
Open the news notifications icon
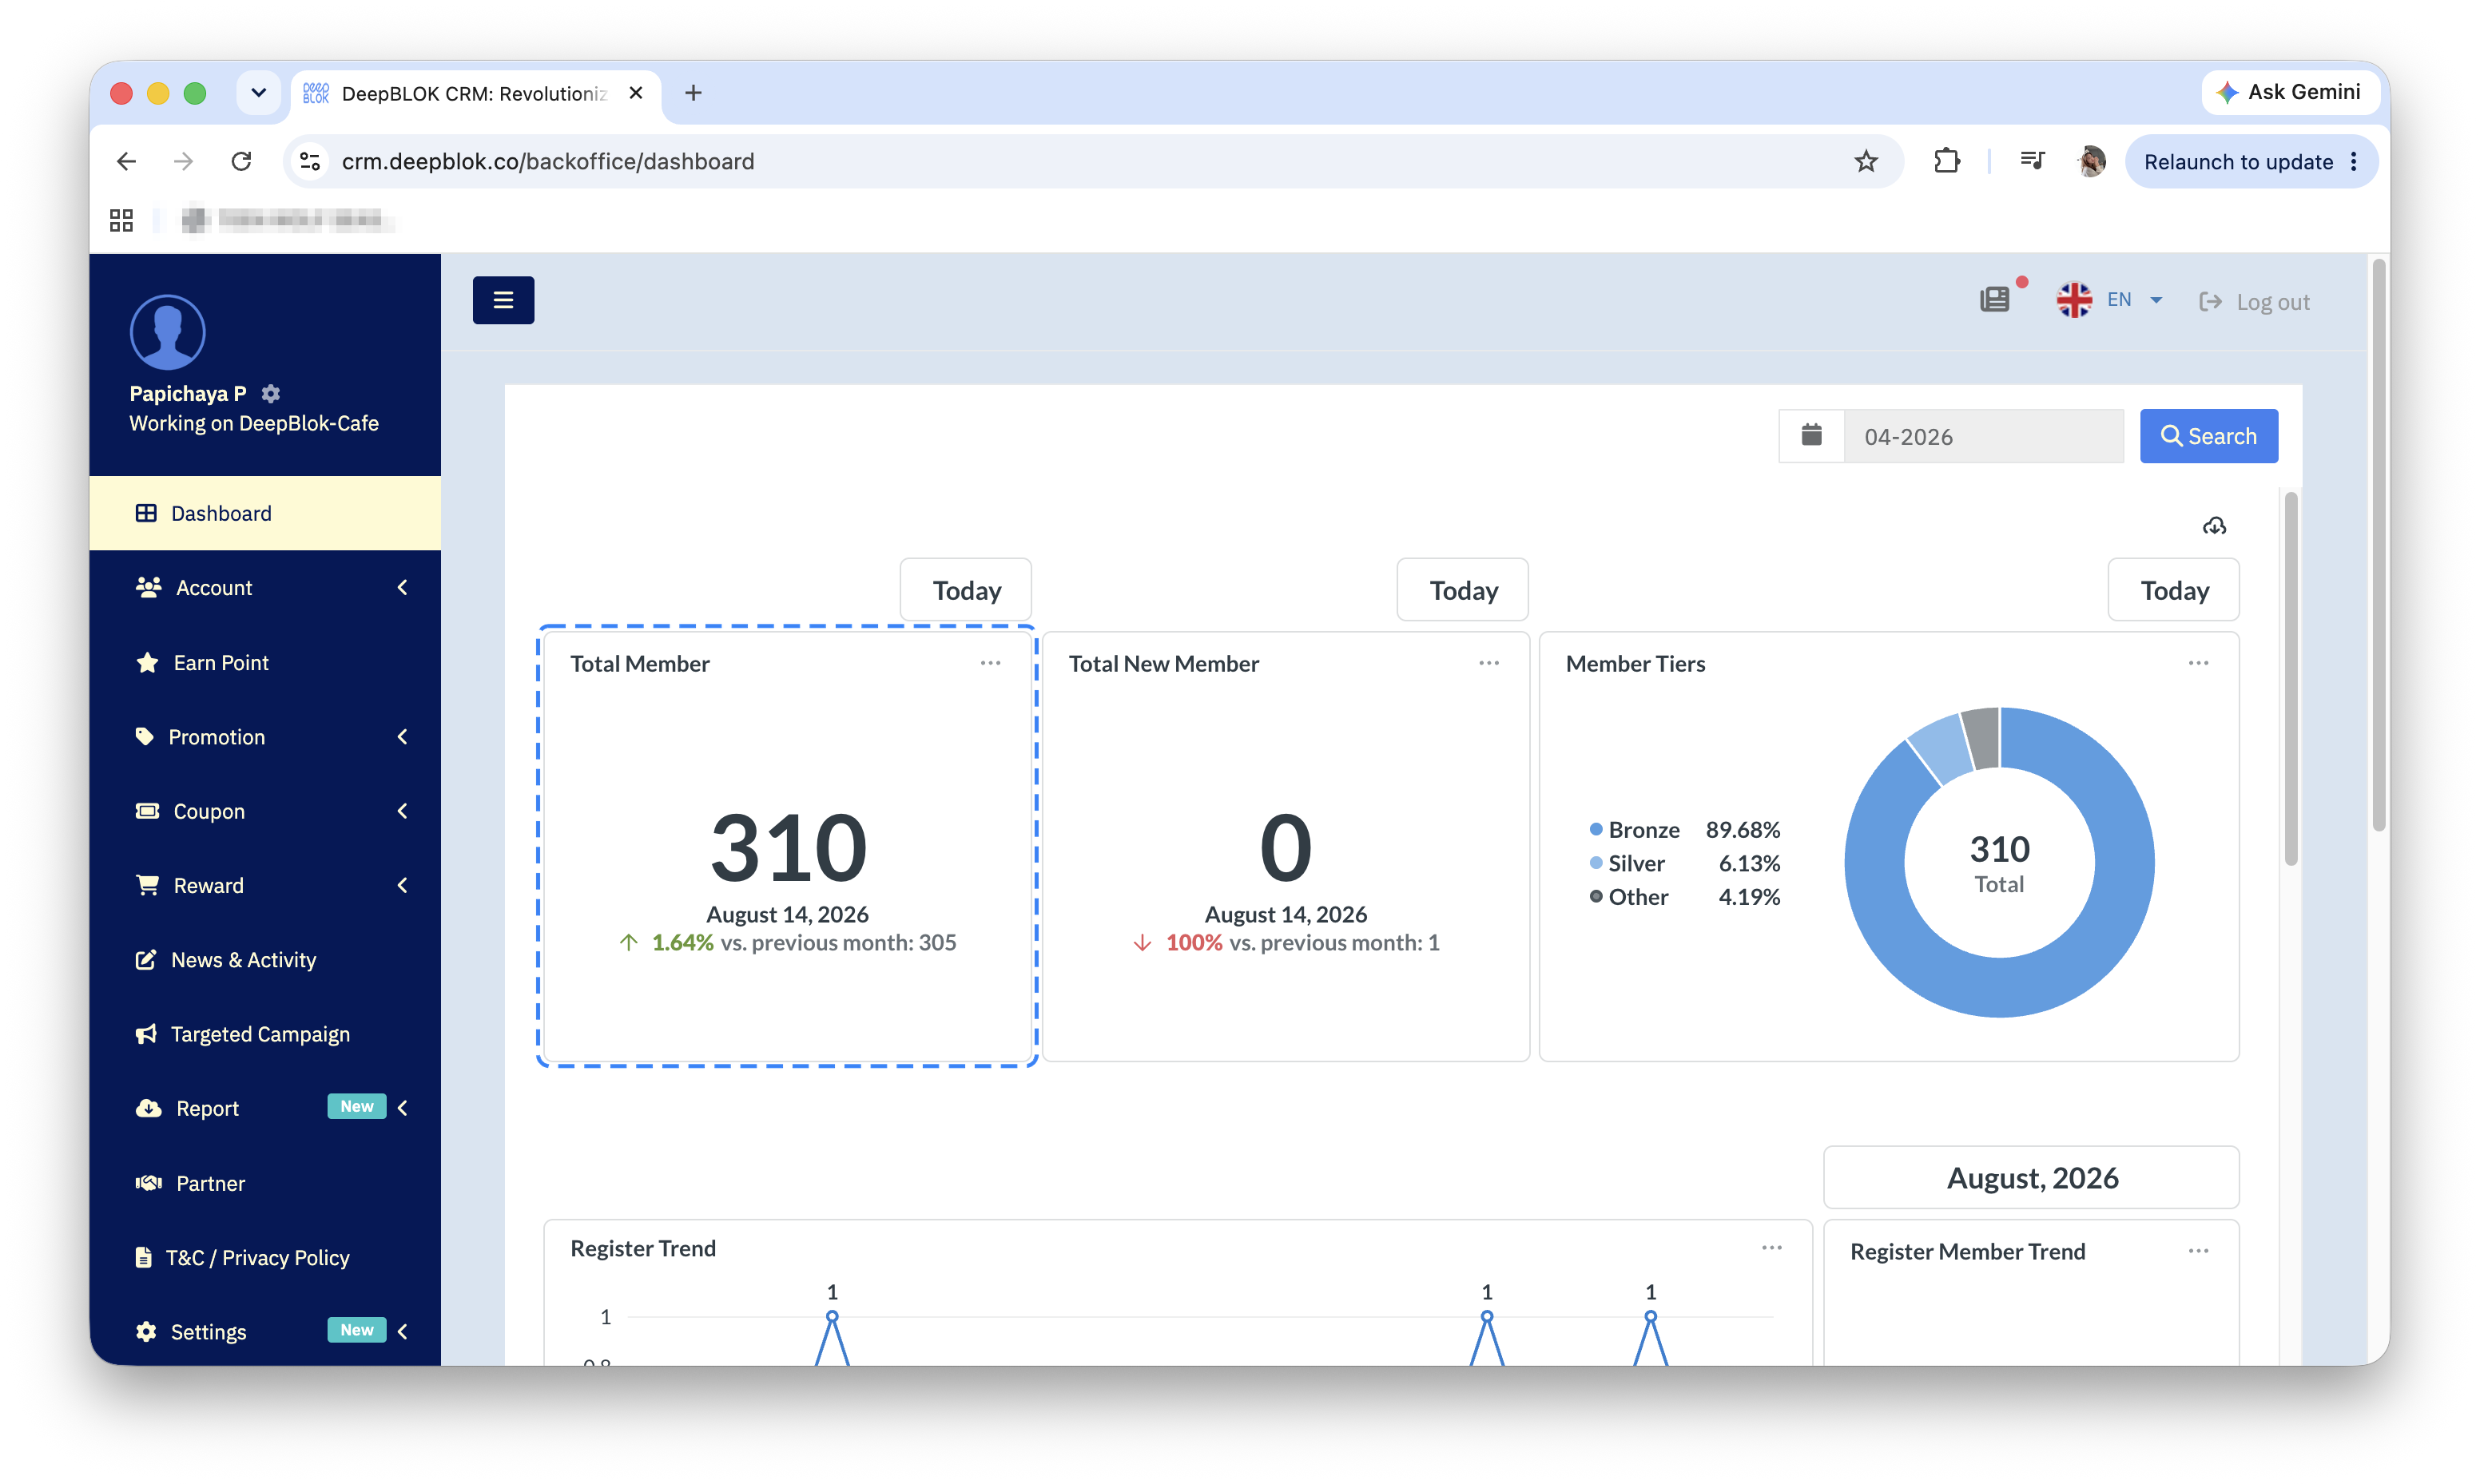(1994, 299)
